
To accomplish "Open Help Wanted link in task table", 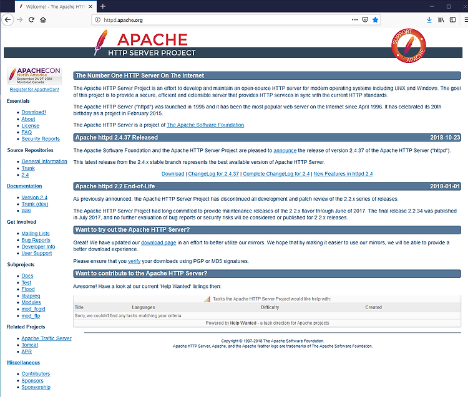I will pyautogui.click(x=243, y=323).
